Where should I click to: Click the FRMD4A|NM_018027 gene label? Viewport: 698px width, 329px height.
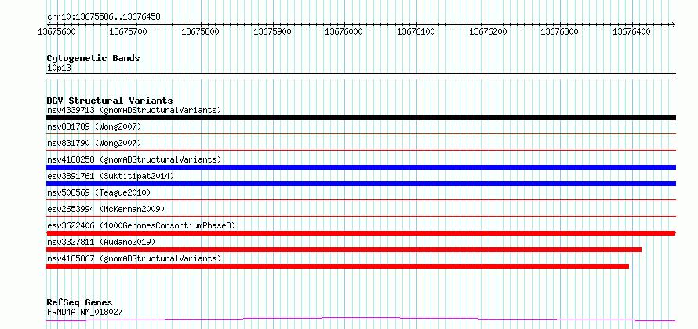(85, 312)
